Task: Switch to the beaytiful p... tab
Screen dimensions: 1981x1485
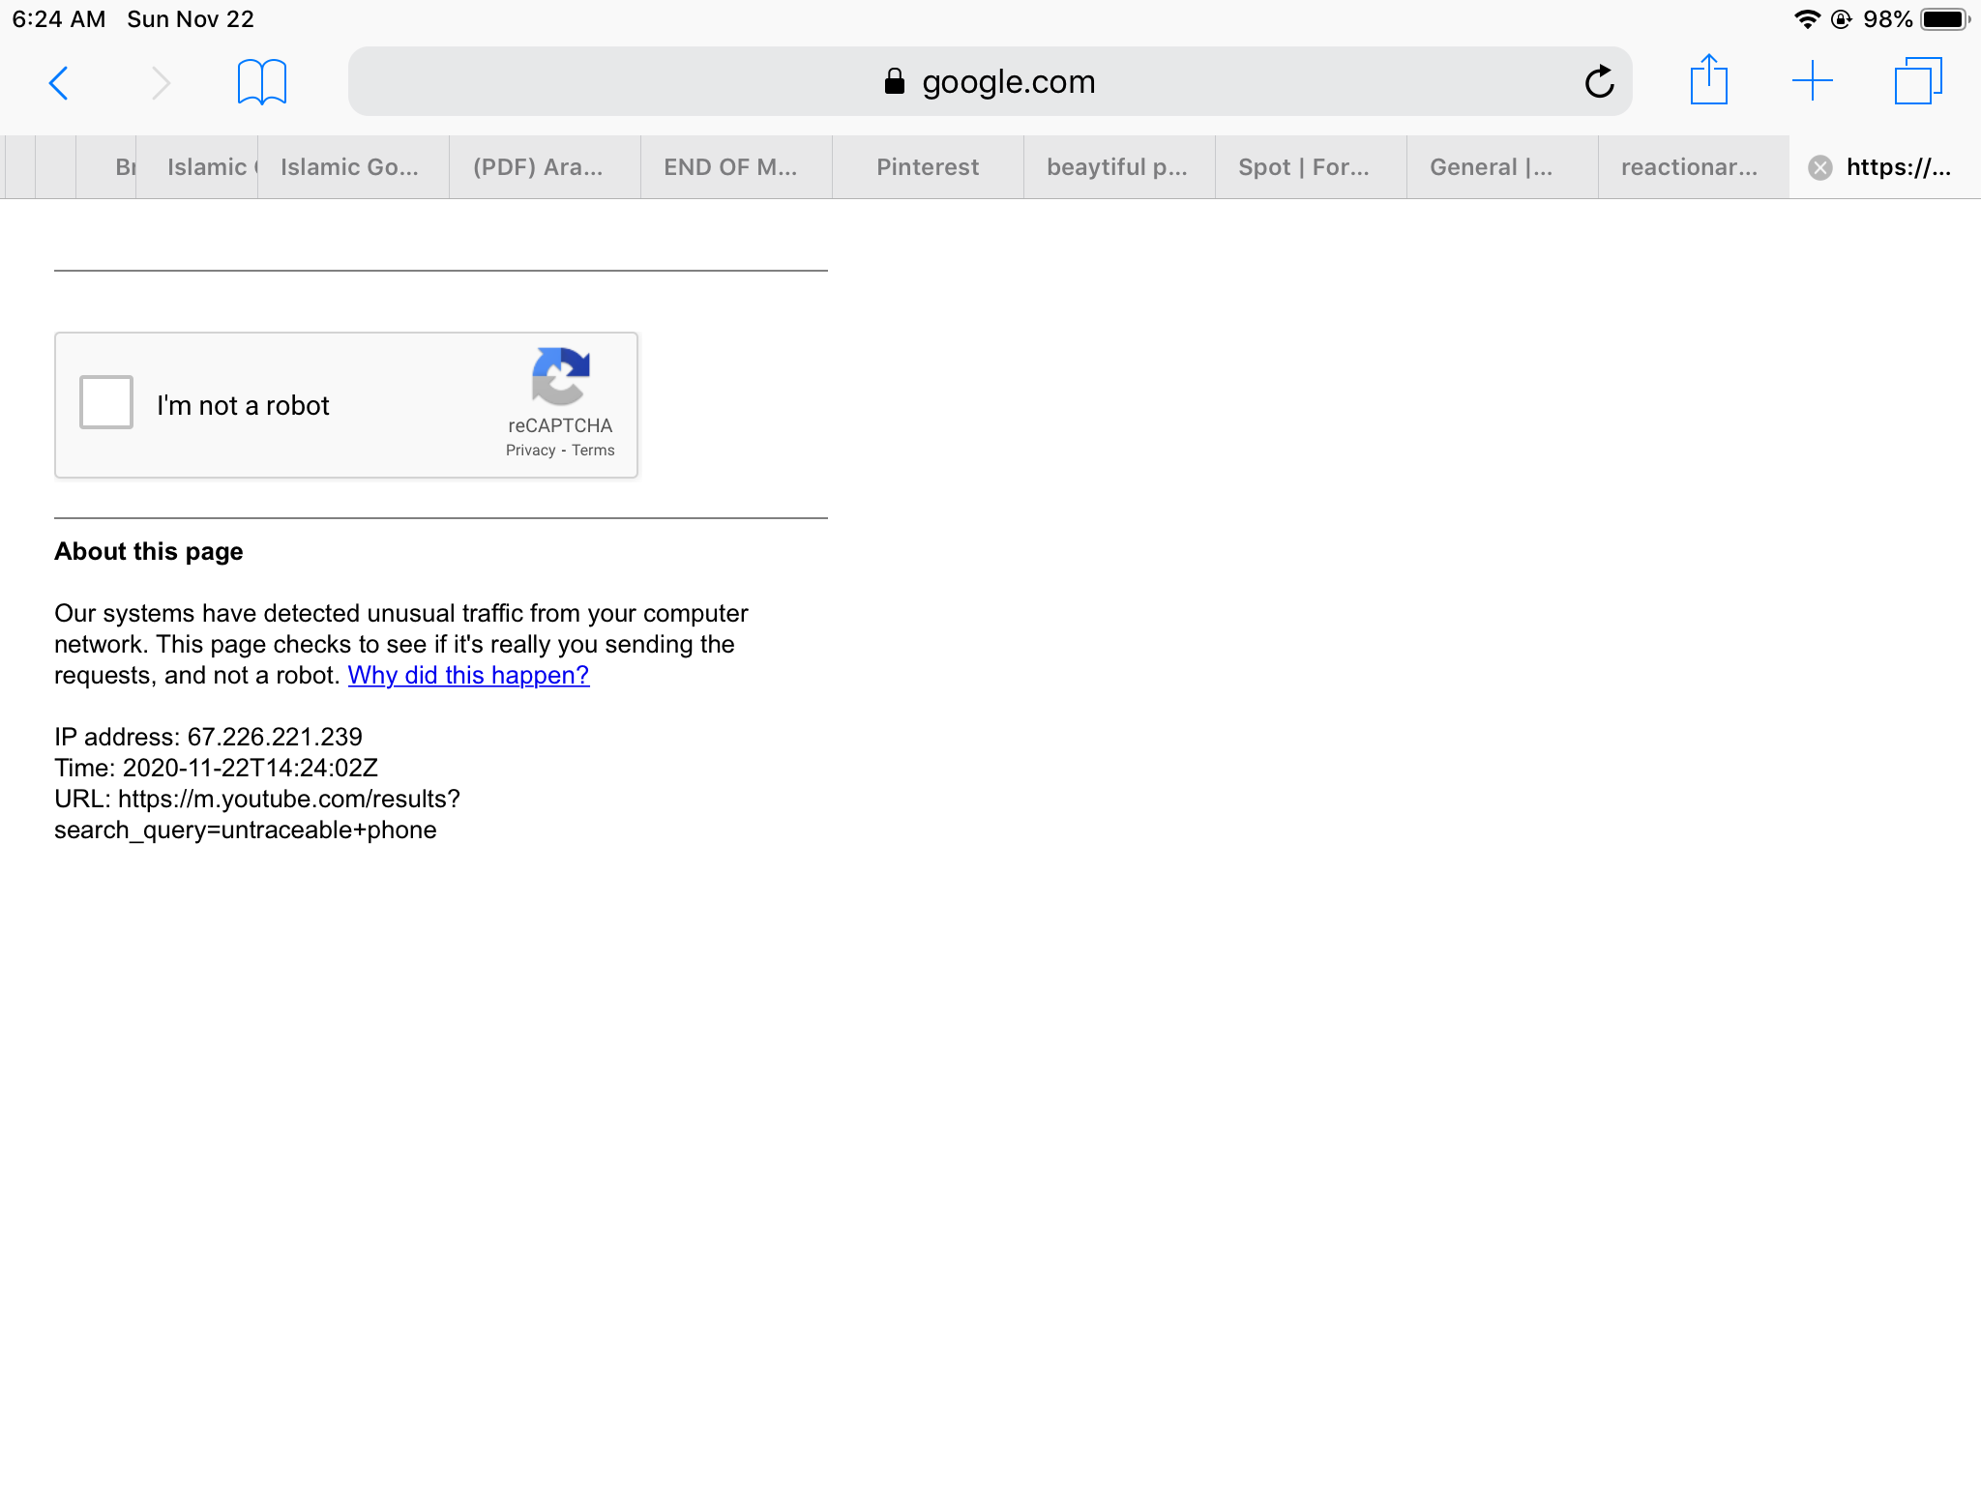Action: [1119, 167]
